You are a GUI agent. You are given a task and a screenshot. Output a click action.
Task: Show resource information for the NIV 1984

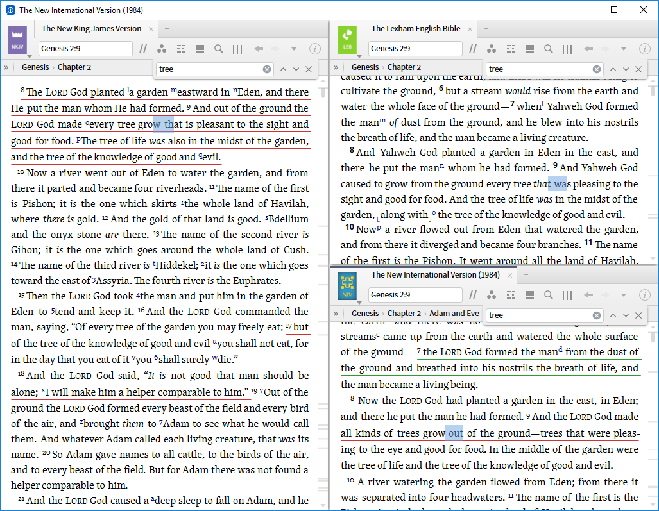tap(645, 295)
